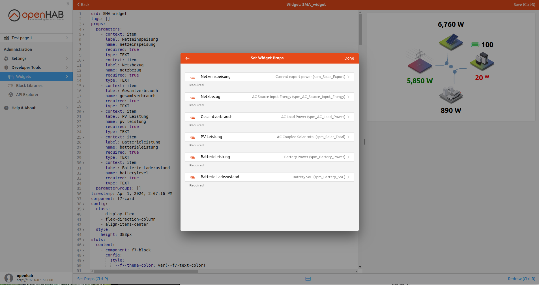539x285 pixels.
Task: Click the editor horizontal scrollbar thumb
Action: (146, 271)
